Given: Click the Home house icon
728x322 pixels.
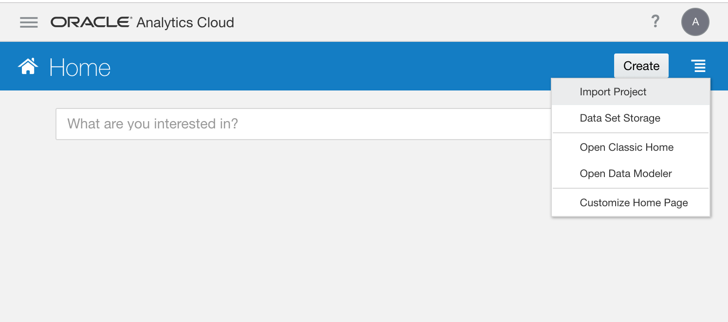Looking at the screenshot, I should 28,66.
